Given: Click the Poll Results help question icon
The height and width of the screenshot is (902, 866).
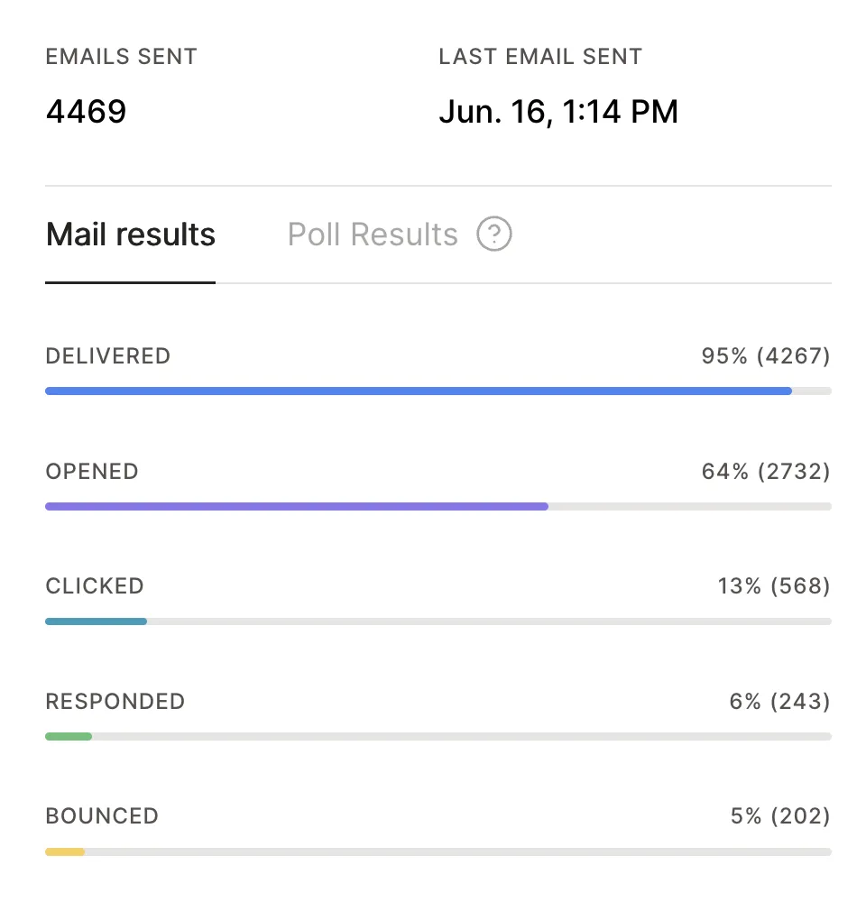Looking at the screenshot, I should (493, 234).
